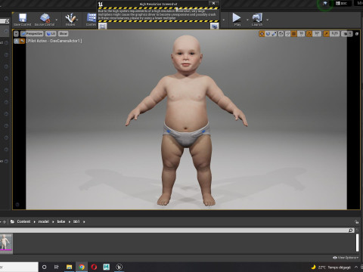This screenshot has height=272, width=363.
Task: Click the take screenshot camera icon
Action: (214, 26)
